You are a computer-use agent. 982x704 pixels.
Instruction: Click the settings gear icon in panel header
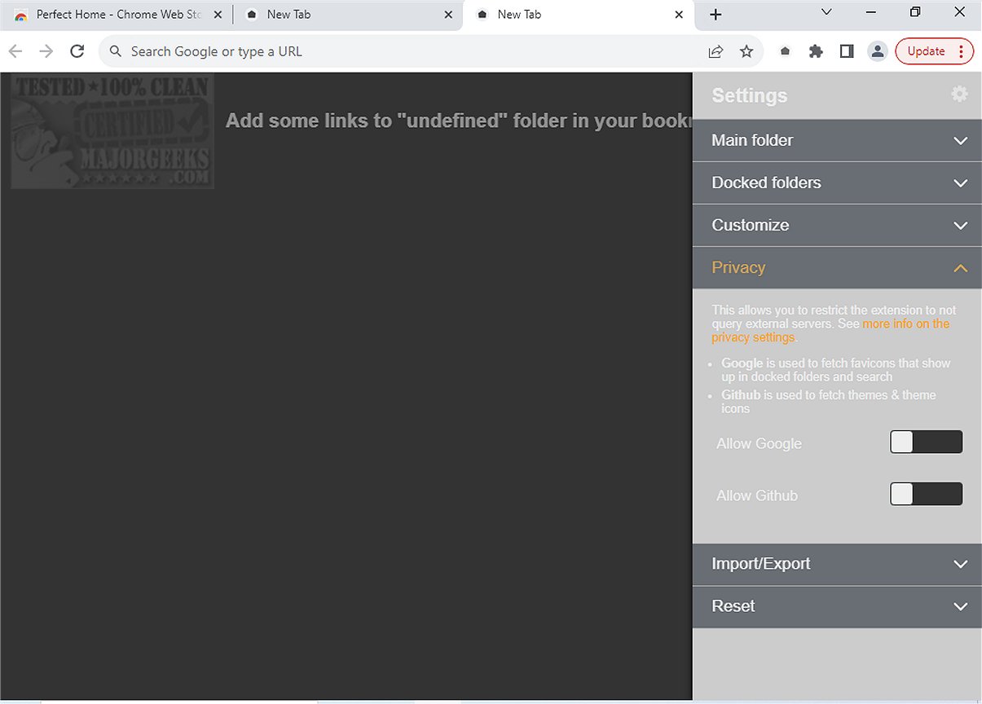(x=959, y=95)
